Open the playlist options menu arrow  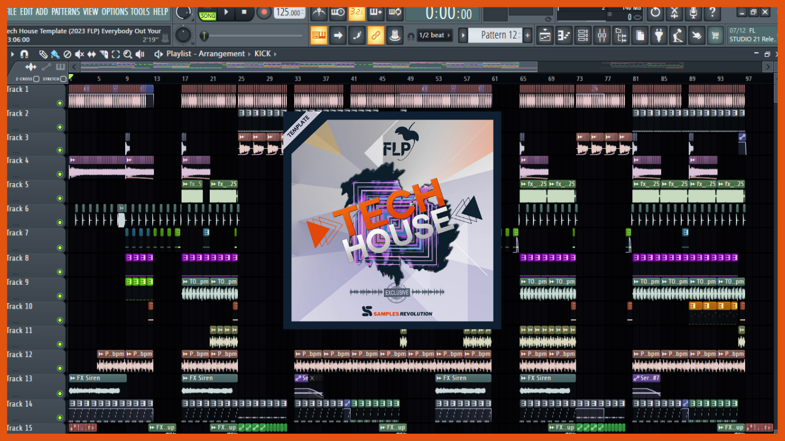pyautogui.click(x=12, y=54)
